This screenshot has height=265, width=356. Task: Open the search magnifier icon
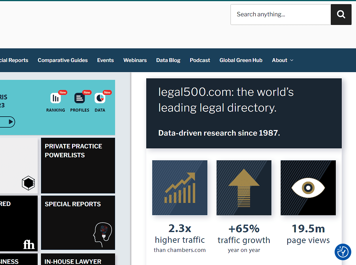341,14
